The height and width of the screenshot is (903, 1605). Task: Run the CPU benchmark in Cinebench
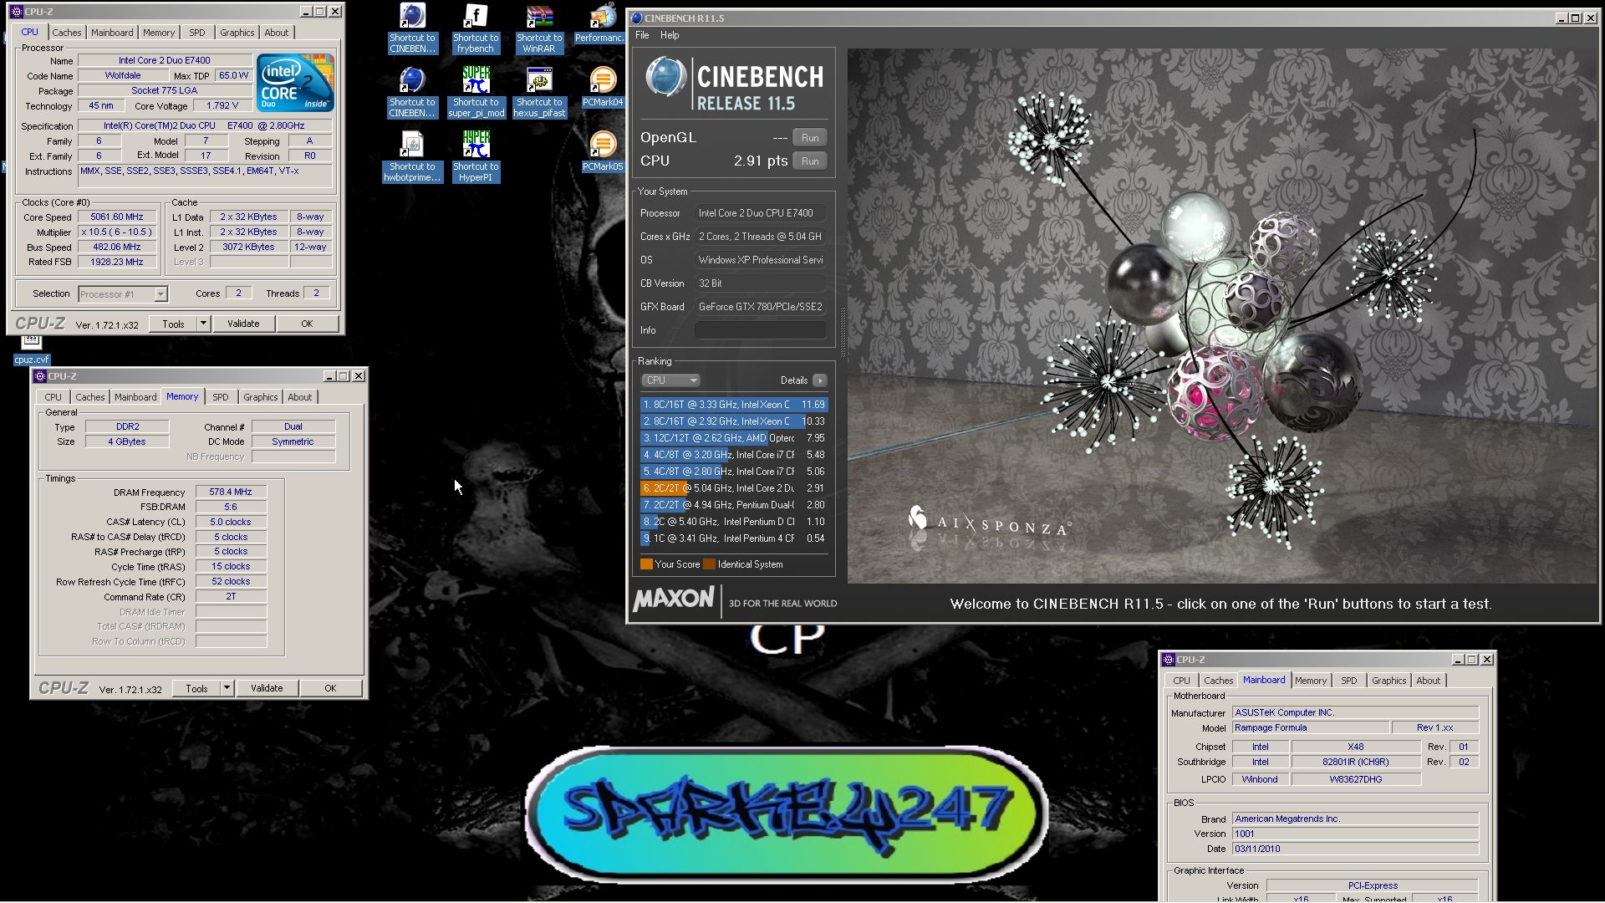810,161
